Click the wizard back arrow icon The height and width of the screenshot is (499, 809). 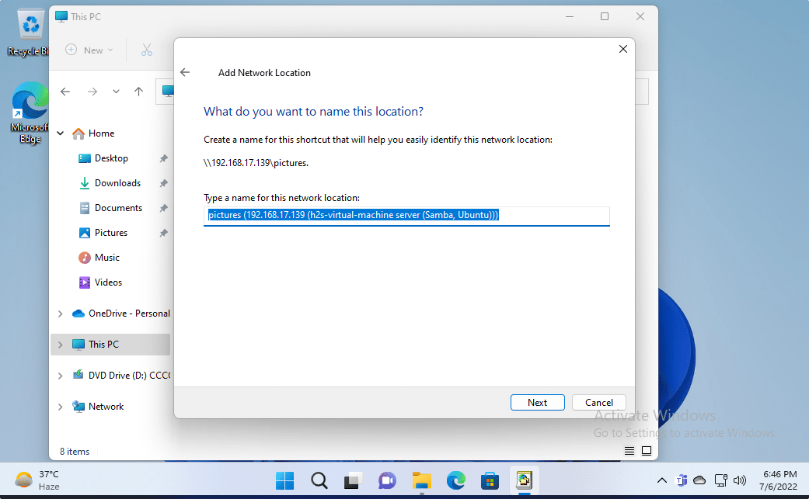185,72
